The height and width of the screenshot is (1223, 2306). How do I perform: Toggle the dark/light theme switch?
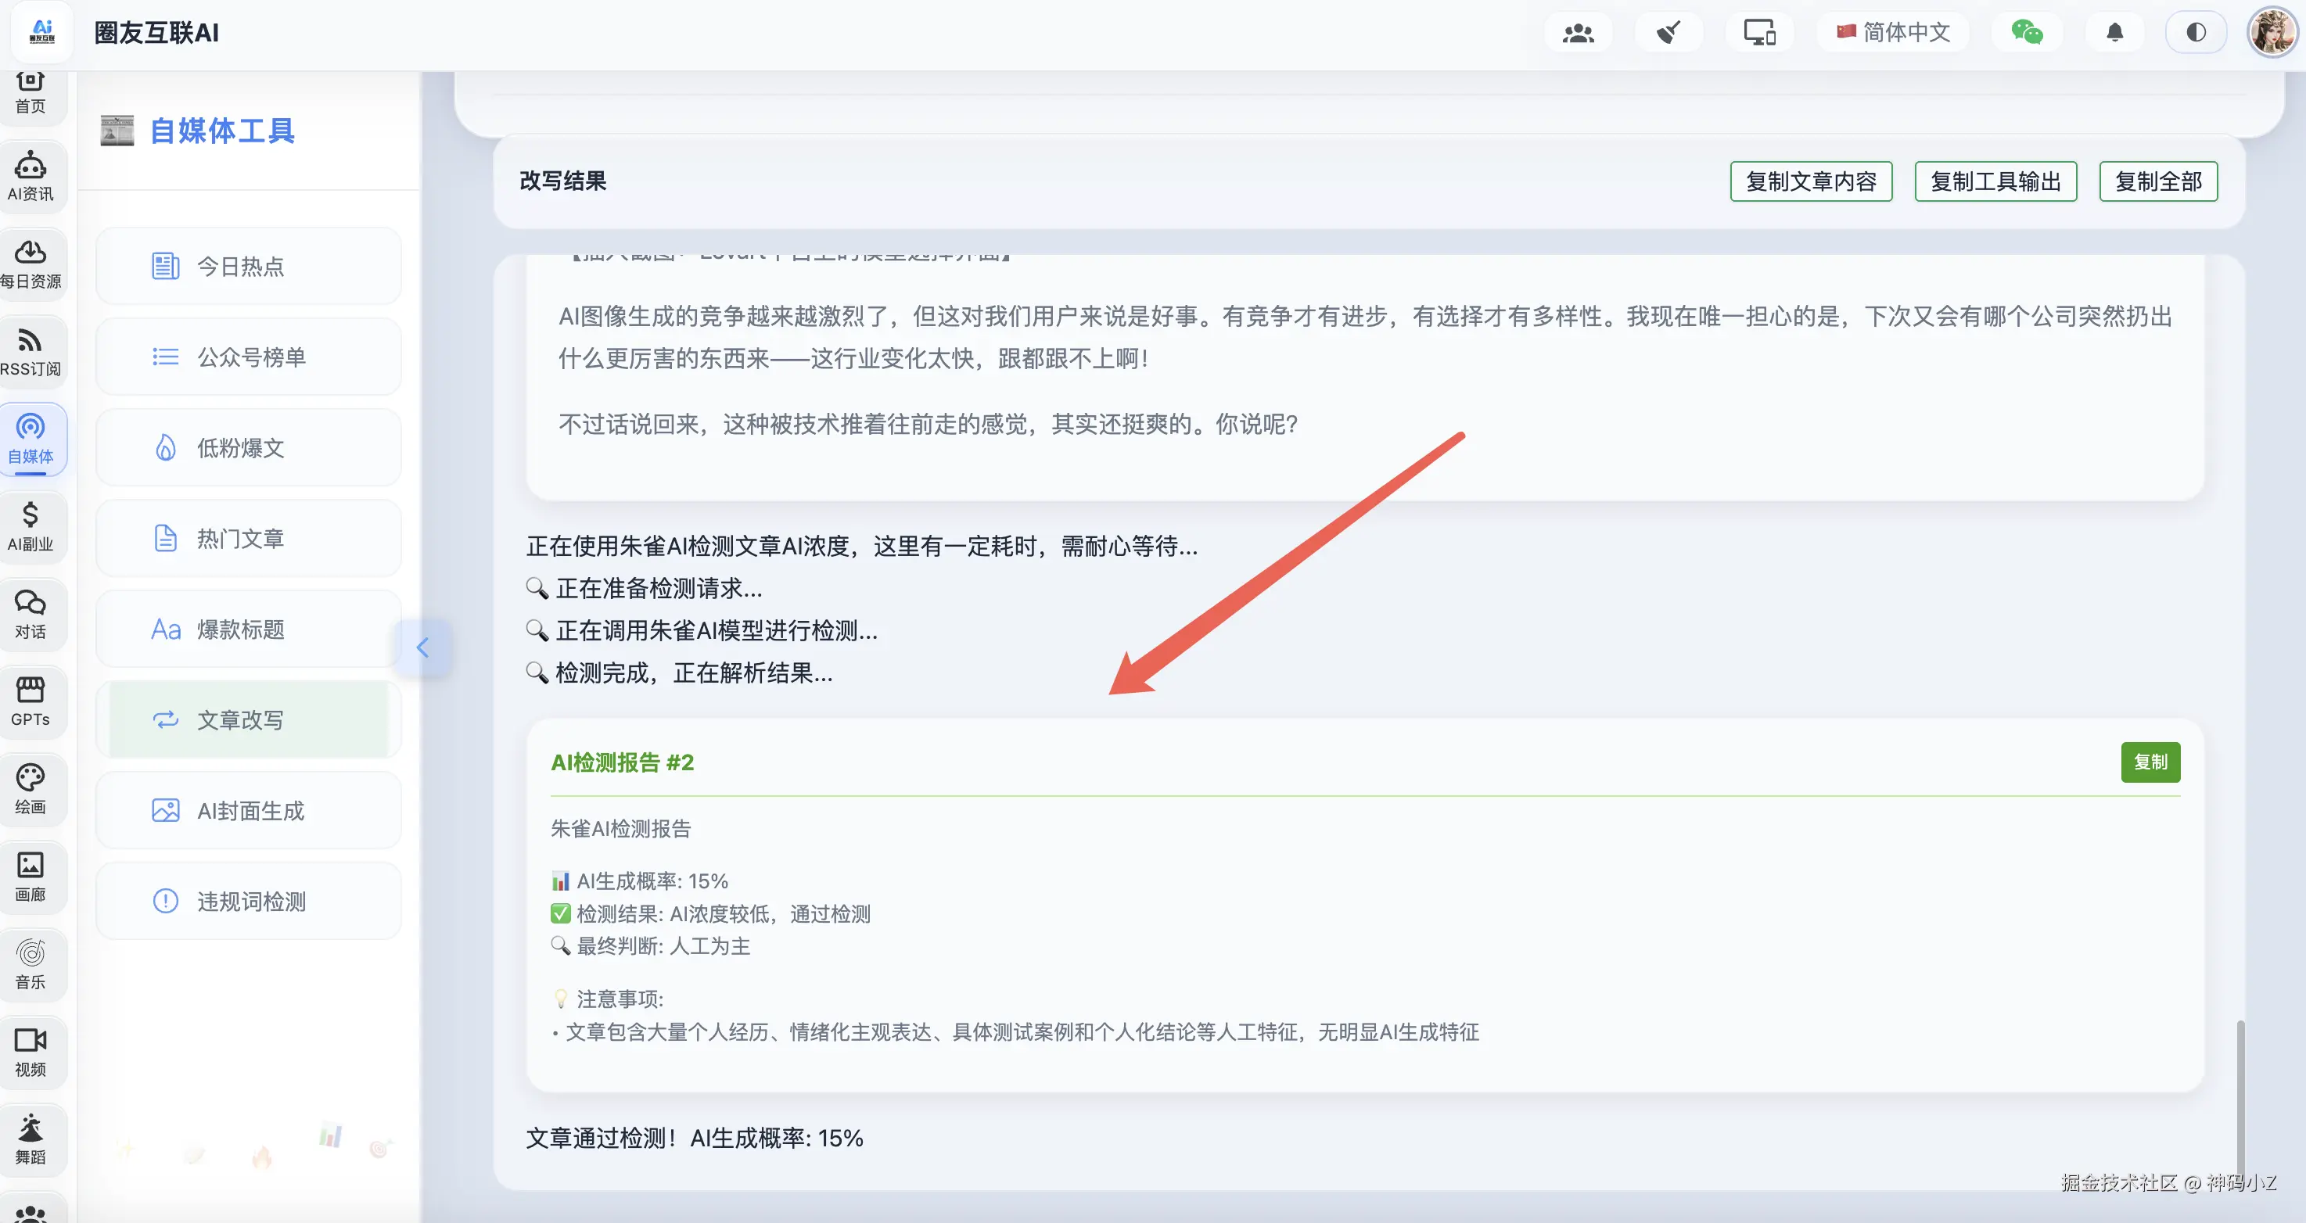coord(2195,32)
